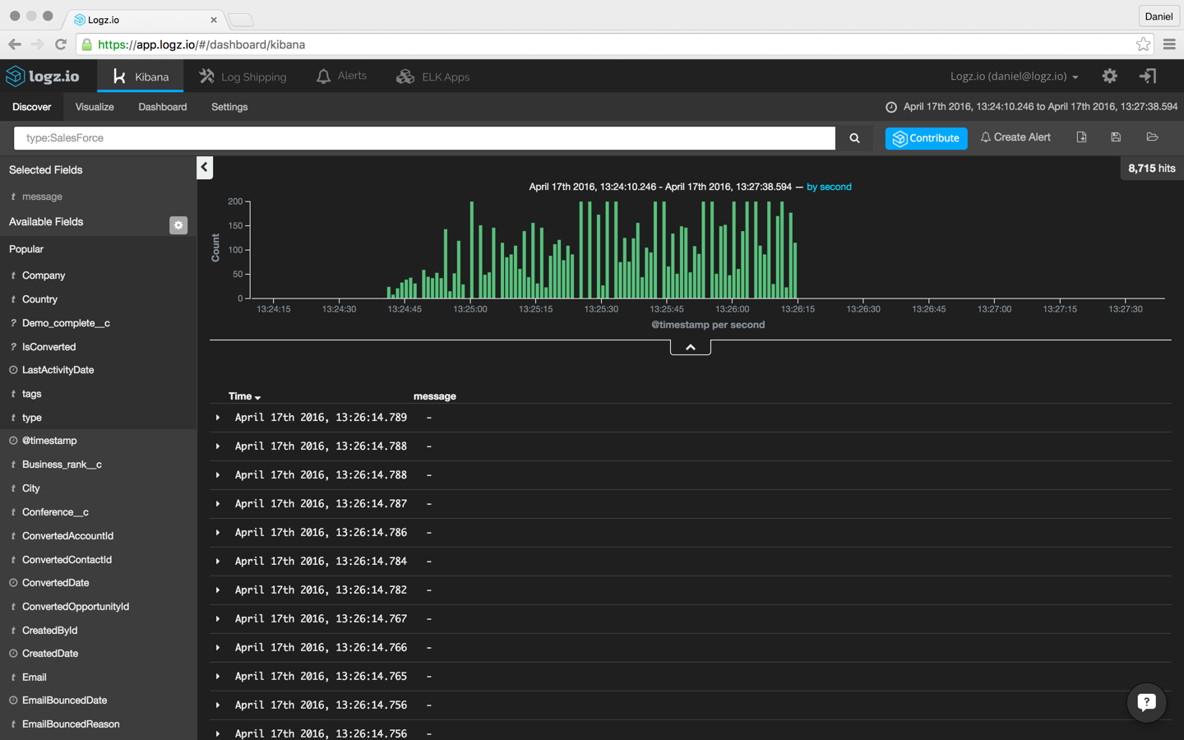Click the new search document icon
The image size is (1184, 740).
pos(1081,137)
